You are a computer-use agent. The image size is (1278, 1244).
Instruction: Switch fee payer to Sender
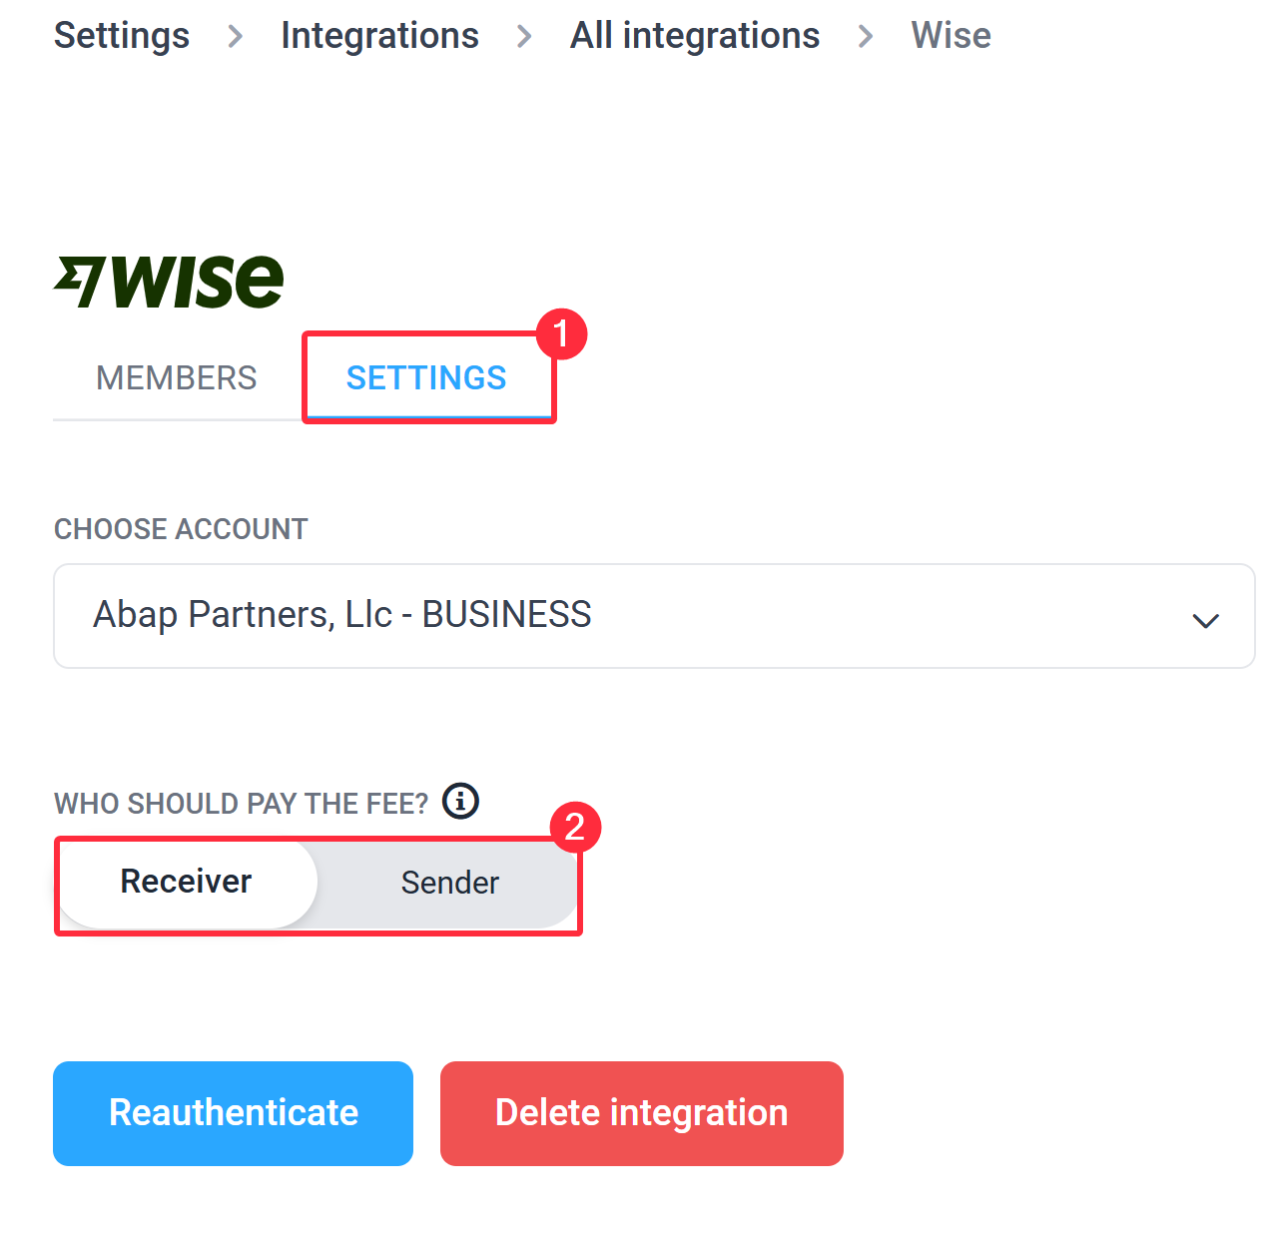pos(449,883)
